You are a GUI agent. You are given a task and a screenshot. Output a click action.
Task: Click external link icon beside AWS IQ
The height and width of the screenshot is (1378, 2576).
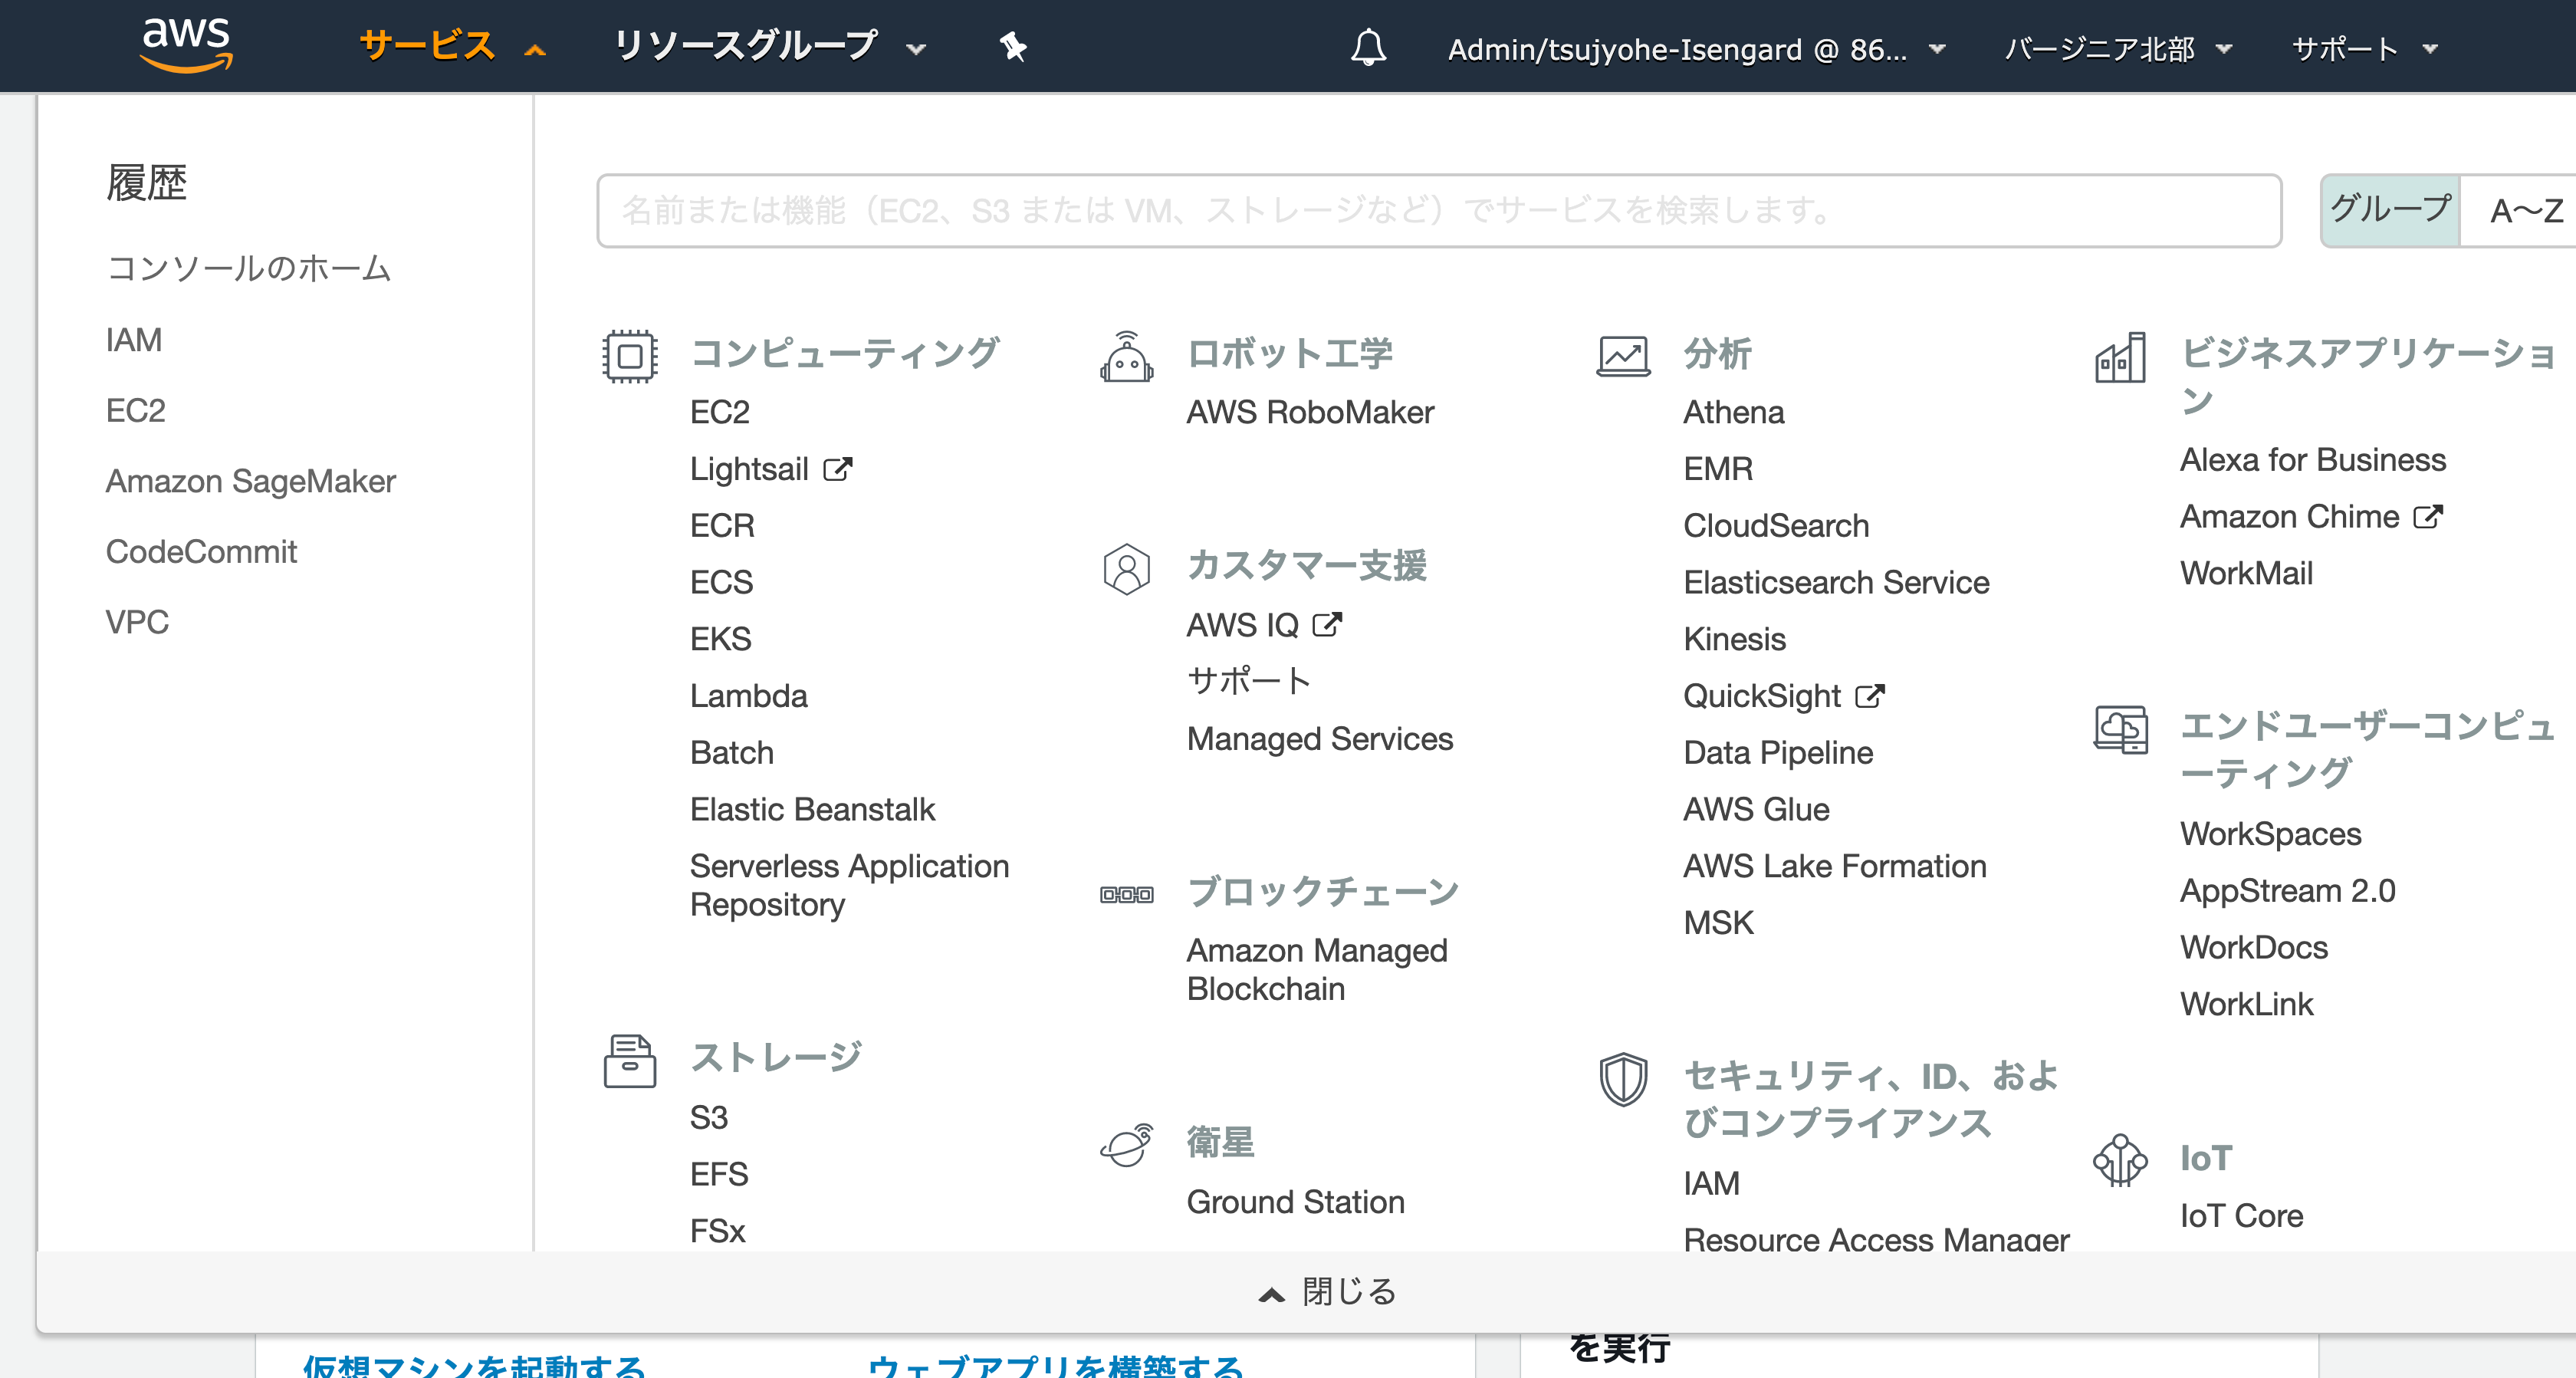pyautogui.click(x=1327, y=624)
